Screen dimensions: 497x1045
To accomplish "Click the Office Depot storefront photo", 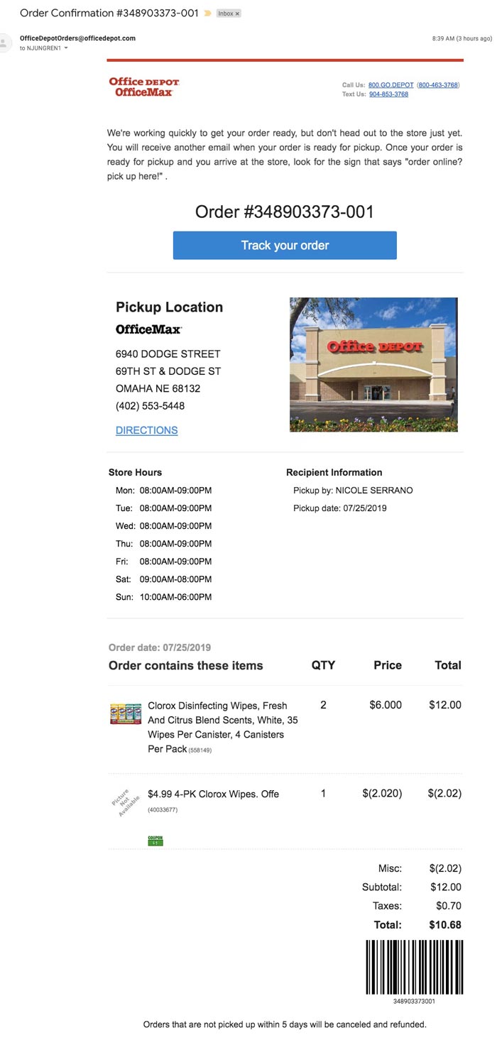I will click(x=373, y=364).
